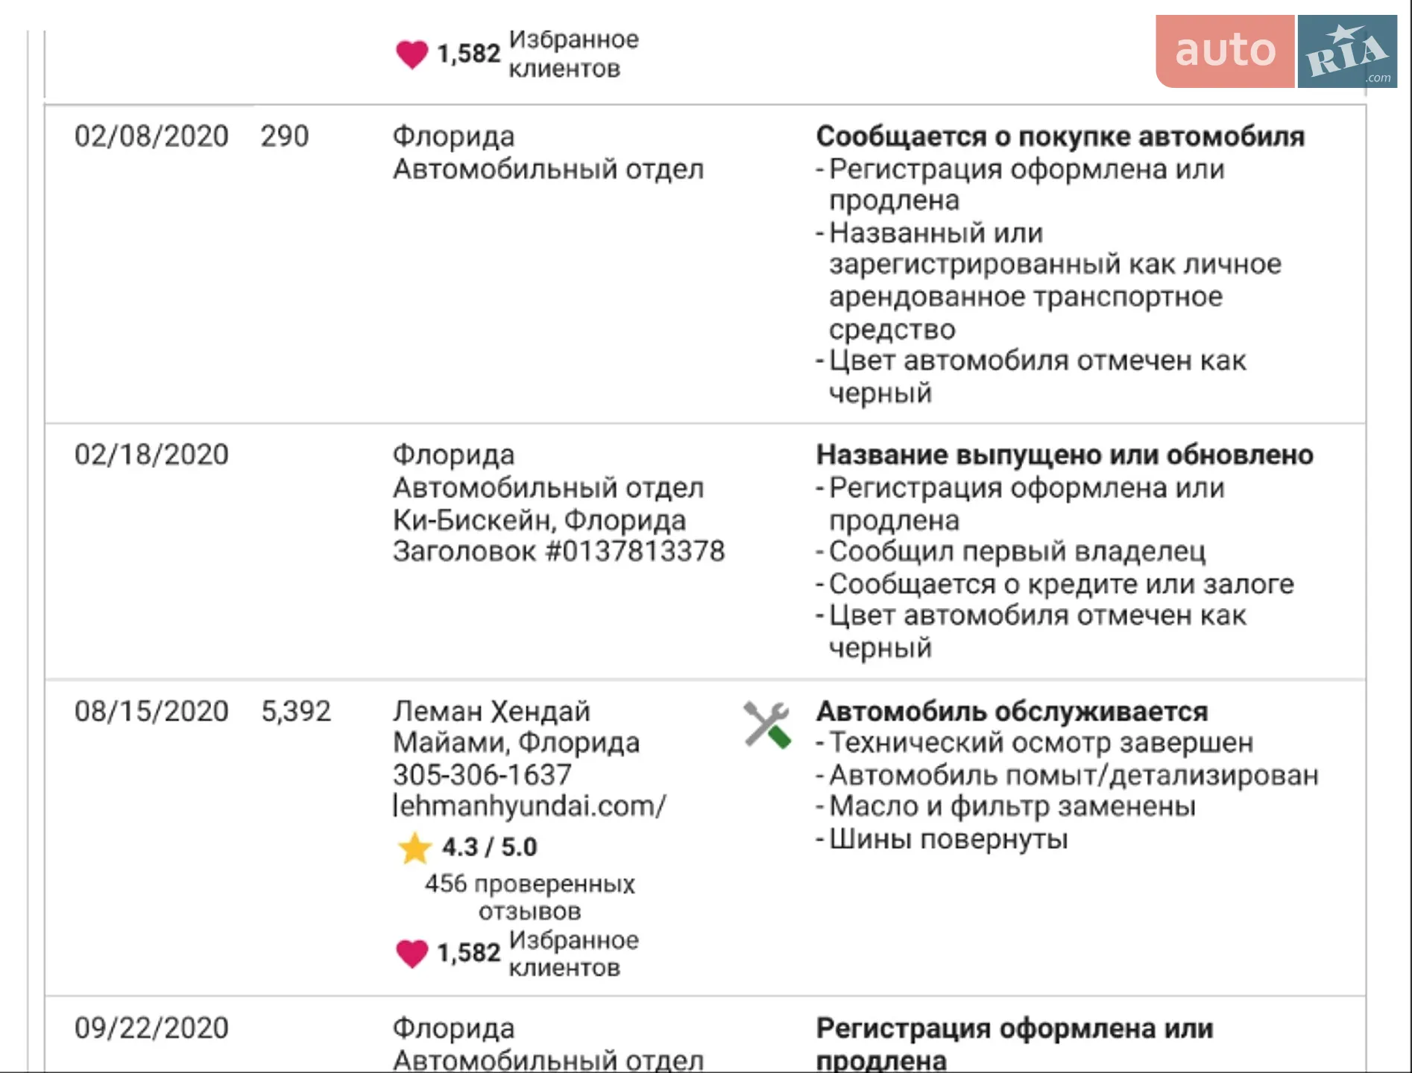
Task: Click heading Название выпущено или обновлено
Action: click(x=1065, y=455)
